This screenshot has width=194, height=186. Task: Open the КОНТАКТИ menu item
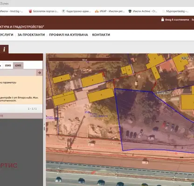[x=101, y=35]
